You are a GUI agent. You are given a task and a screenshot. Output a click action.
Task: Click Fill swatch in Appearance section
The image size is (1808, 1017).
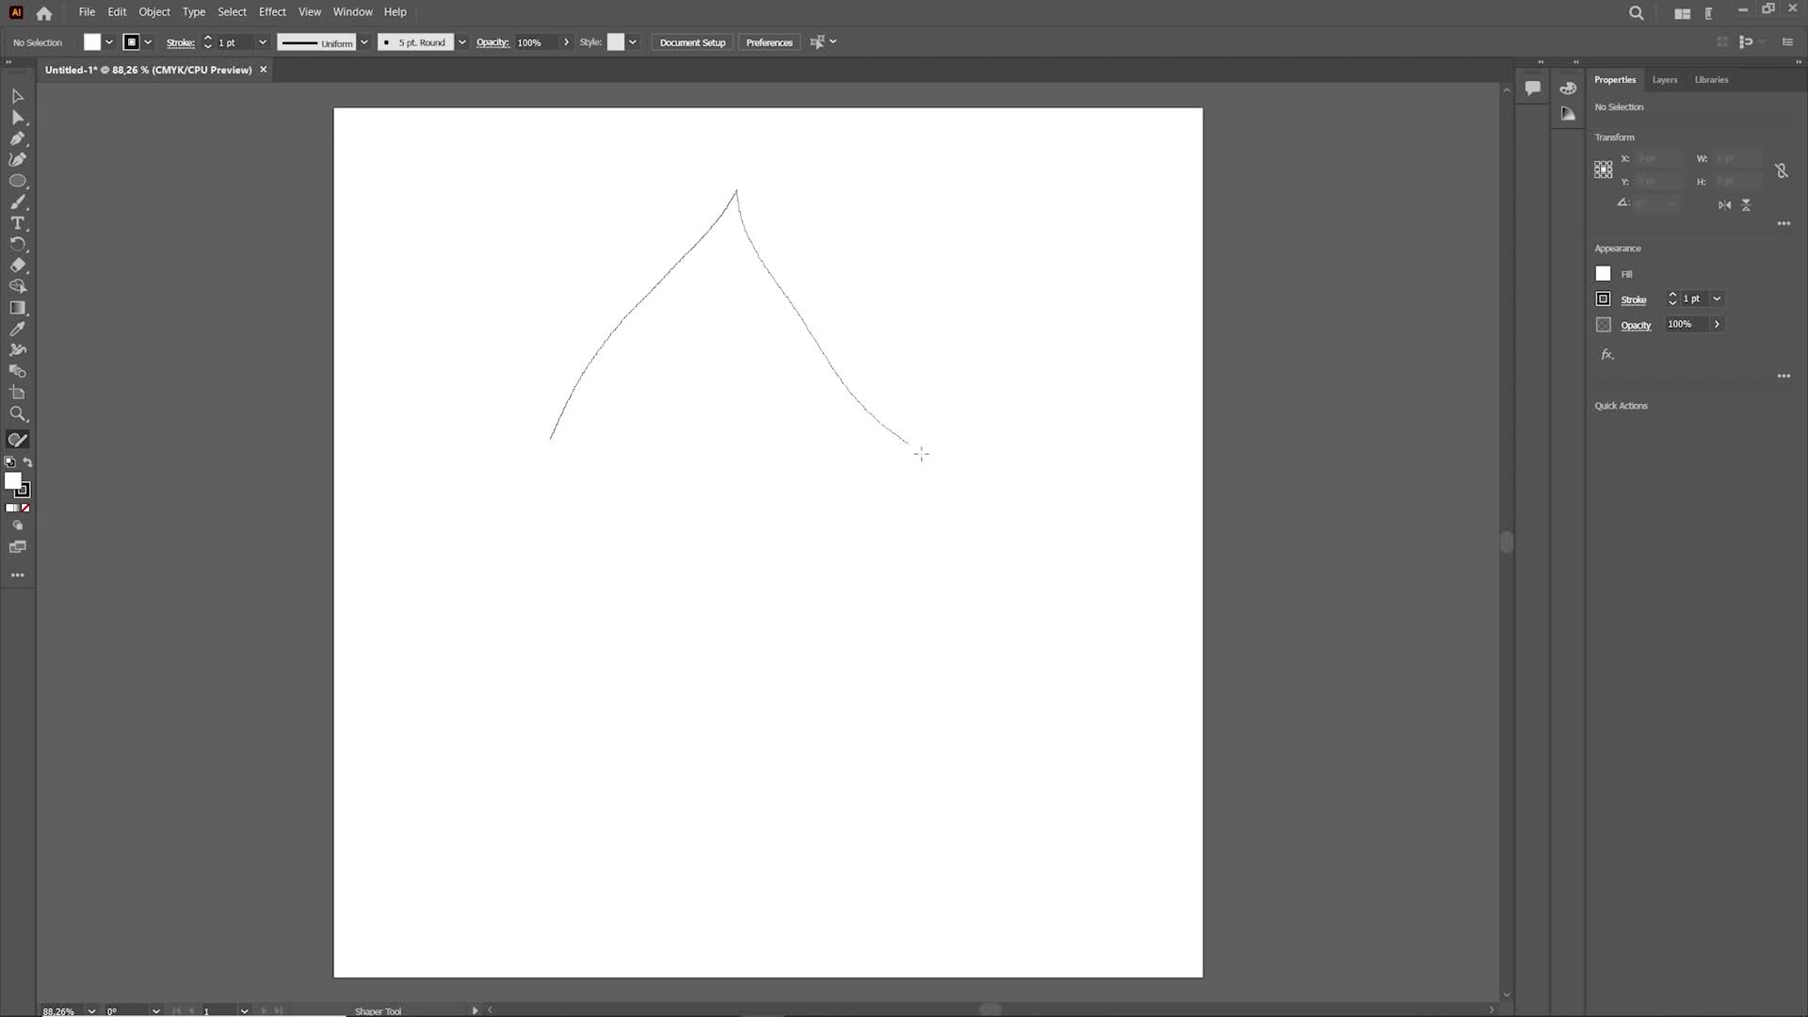click(x=1603, y=274)
